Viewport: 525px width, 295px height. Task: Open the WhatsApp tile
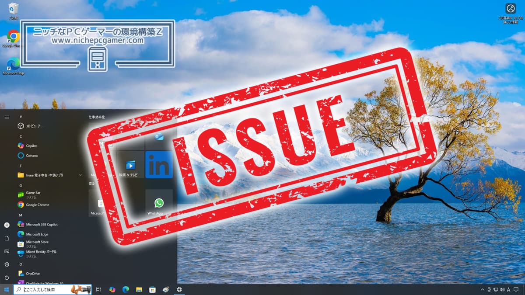(x=159, y=203)
